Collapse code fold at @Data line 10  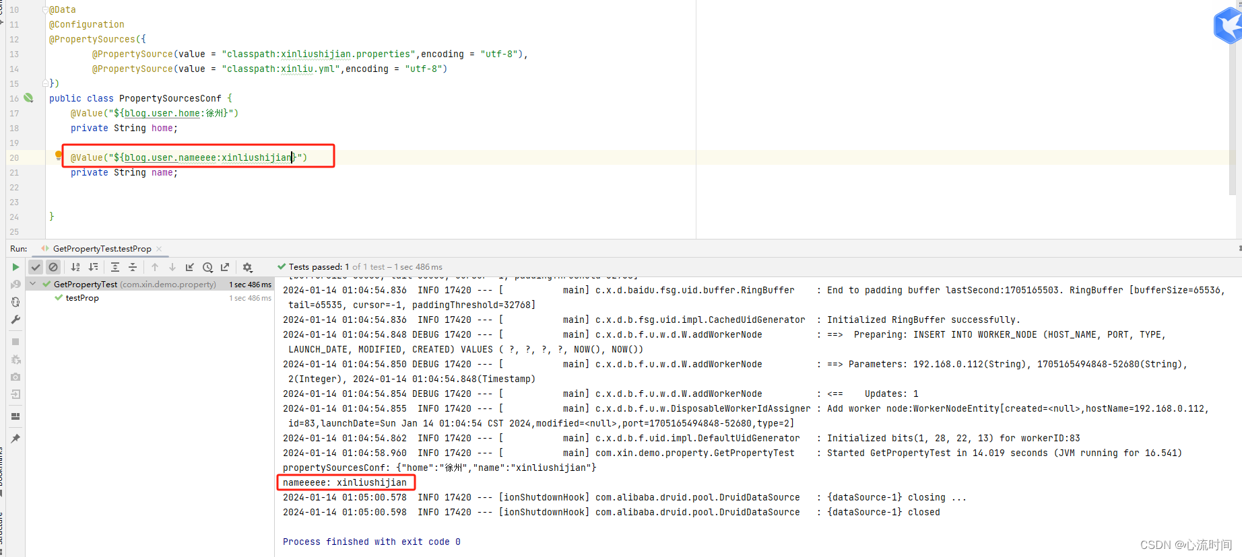point(45,10)
